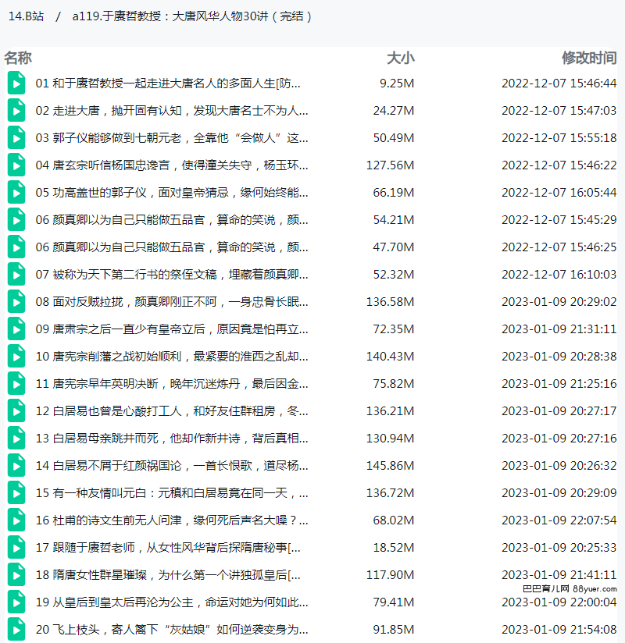The width and height of the screenshot is (625, 643).
Task: Open file 01 和于赓哲教授一起走进大唐名人
Action: [x=168, y=83]
